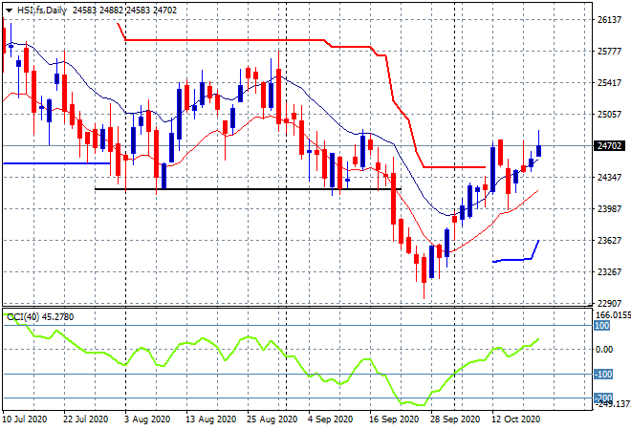631x430 pixels.
Task: Click the CCI 0.00 level label
Action: tap(604, 349)
